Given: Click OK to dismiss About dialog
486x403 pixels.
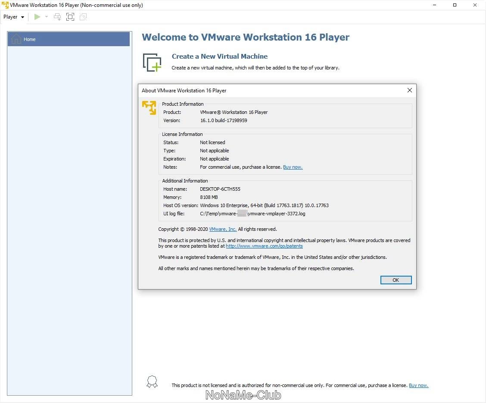Looking at the screenshot, I should tap(396, 280).
